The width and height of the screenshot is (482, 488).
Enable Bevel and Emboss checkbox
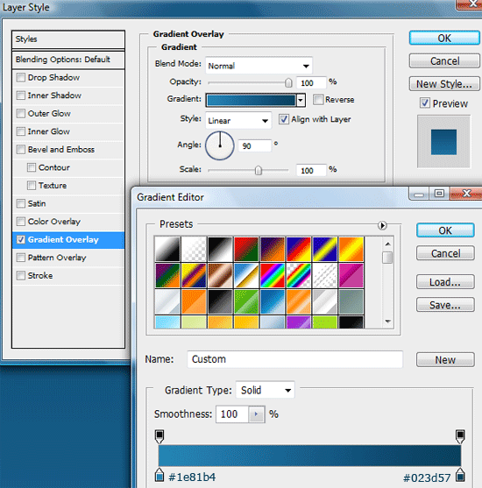pos(20,150)
